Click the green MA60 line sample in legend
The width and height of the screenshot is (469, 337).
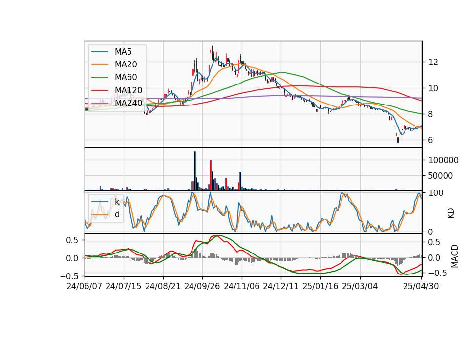click(100, 78)
